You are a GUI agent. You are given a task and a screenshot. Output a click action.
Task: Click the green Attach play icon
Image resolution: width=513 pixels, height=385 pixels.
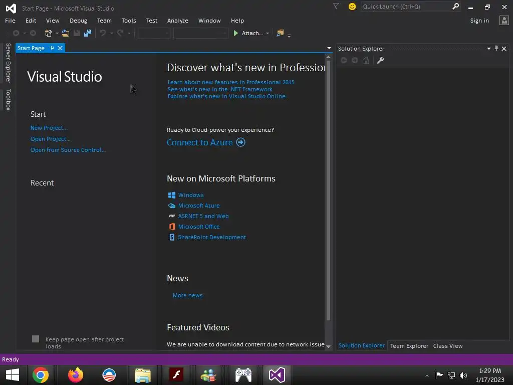(235, 33)
